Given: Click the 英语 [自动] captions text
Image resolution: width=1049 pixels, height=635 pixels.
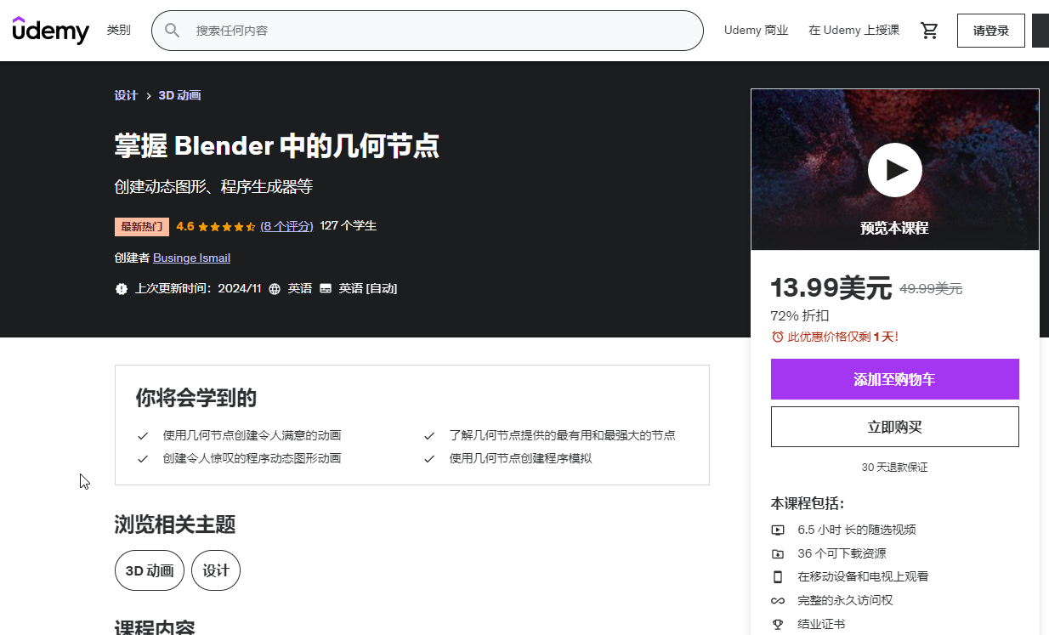Looking at the screenshot, I should coord(368,288).
